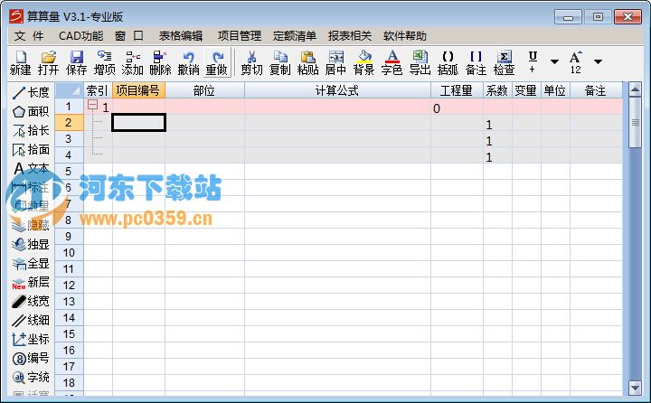Paste using the 粘贴 icon

point(308,62)
